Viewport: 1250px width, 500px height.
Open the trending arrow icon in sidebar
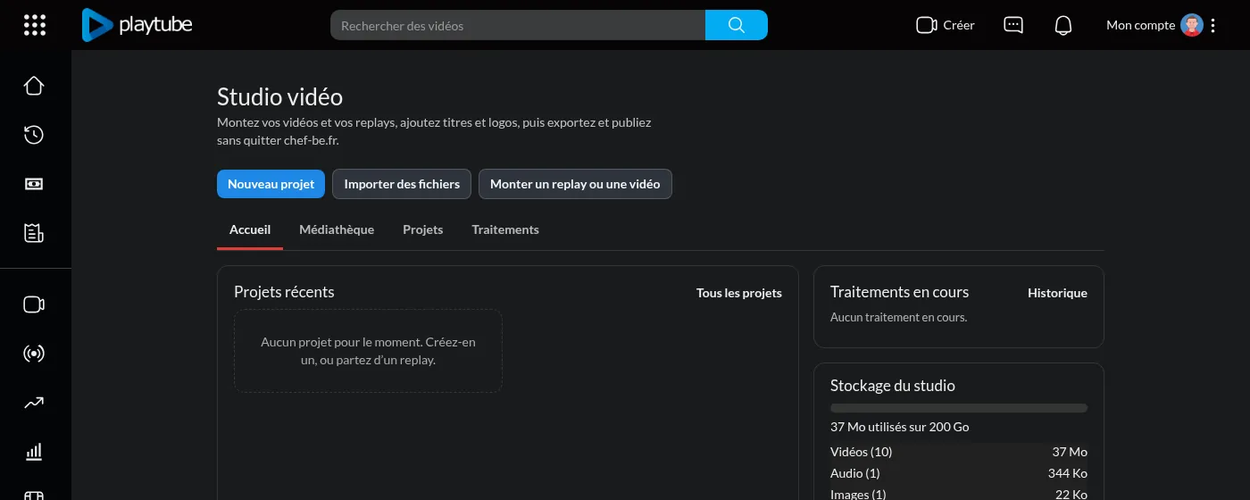click(34, 403)
